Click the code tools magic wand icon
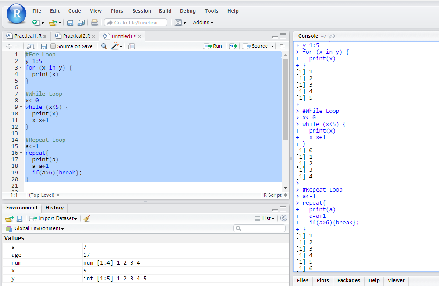 click(115, 46)
